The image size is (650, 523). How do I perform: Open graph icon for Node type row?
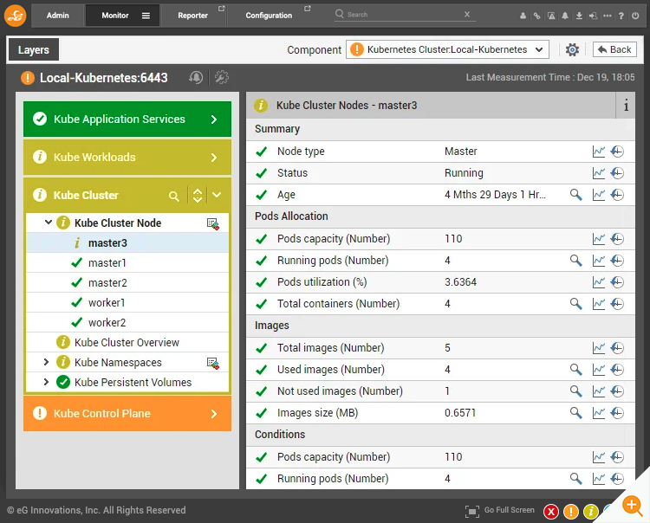pos(599,152)
